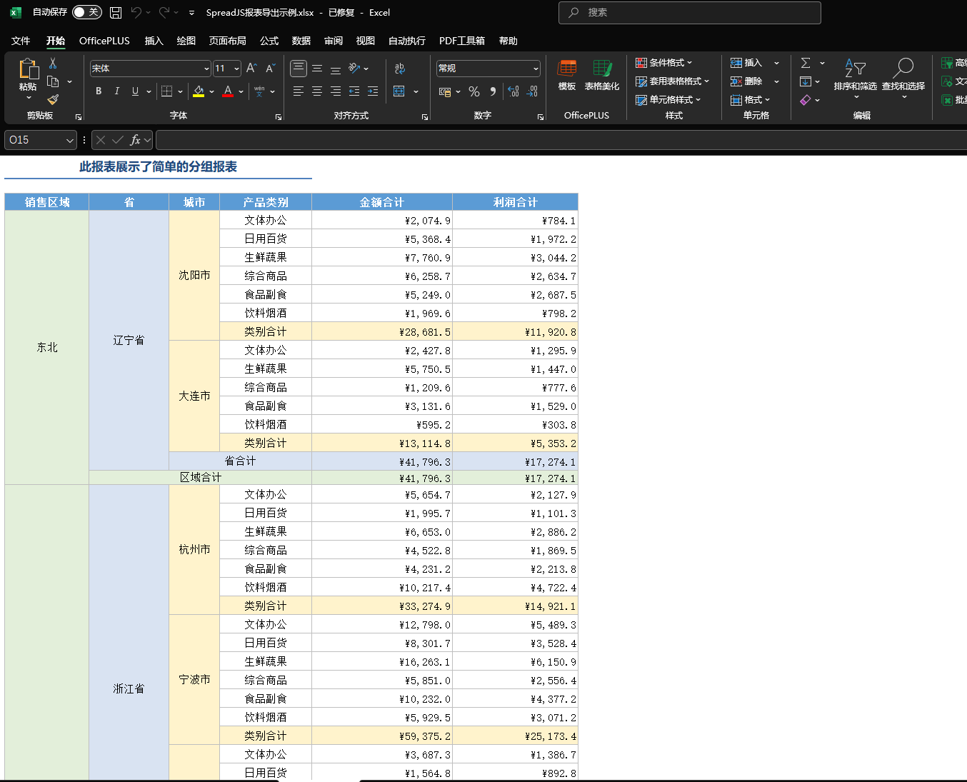Switch to the 页面布局 ribbon tab
967x782 pixels.
coord(227,41)
